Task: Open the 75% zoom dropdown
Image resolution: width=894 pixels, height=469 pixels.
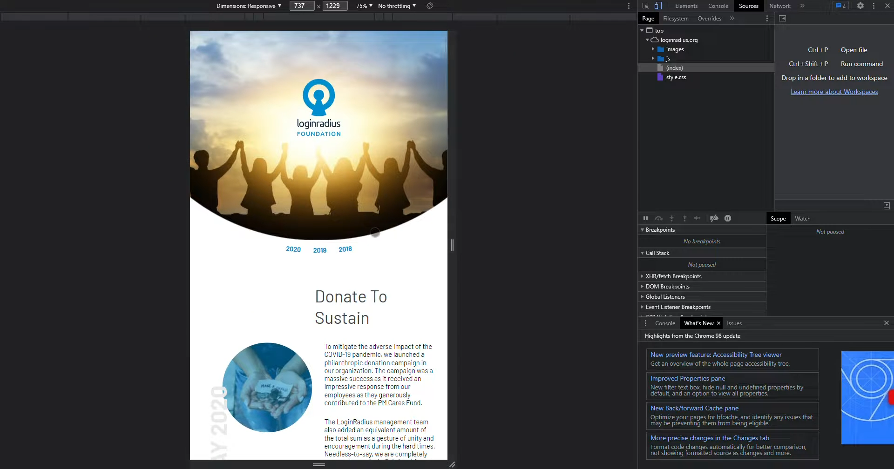Action: pyautogui.click(x=364, y=6)
